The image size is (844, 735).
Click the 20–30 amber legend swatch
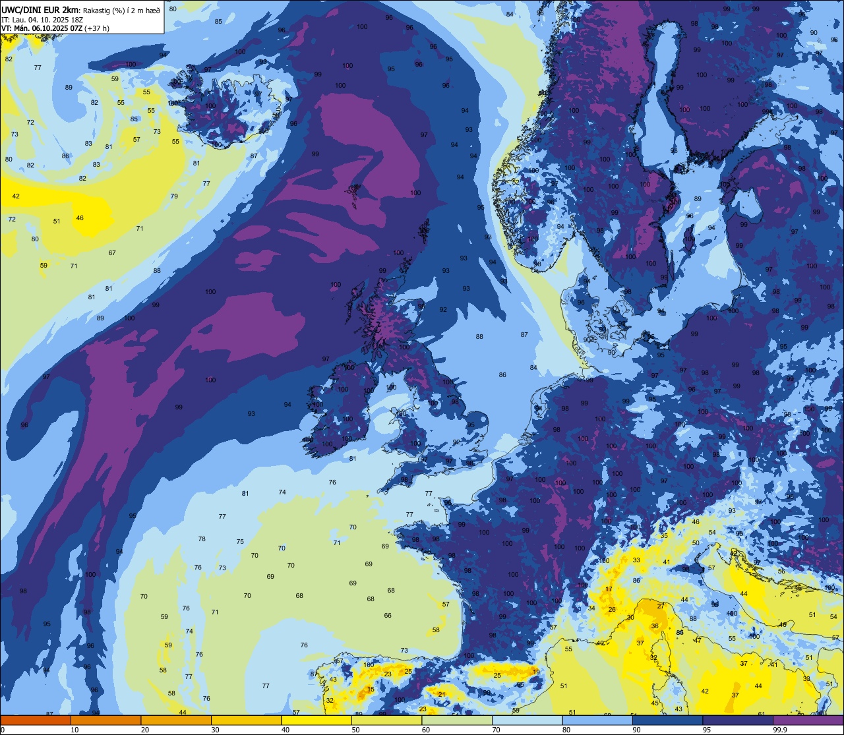click(176, 720)
